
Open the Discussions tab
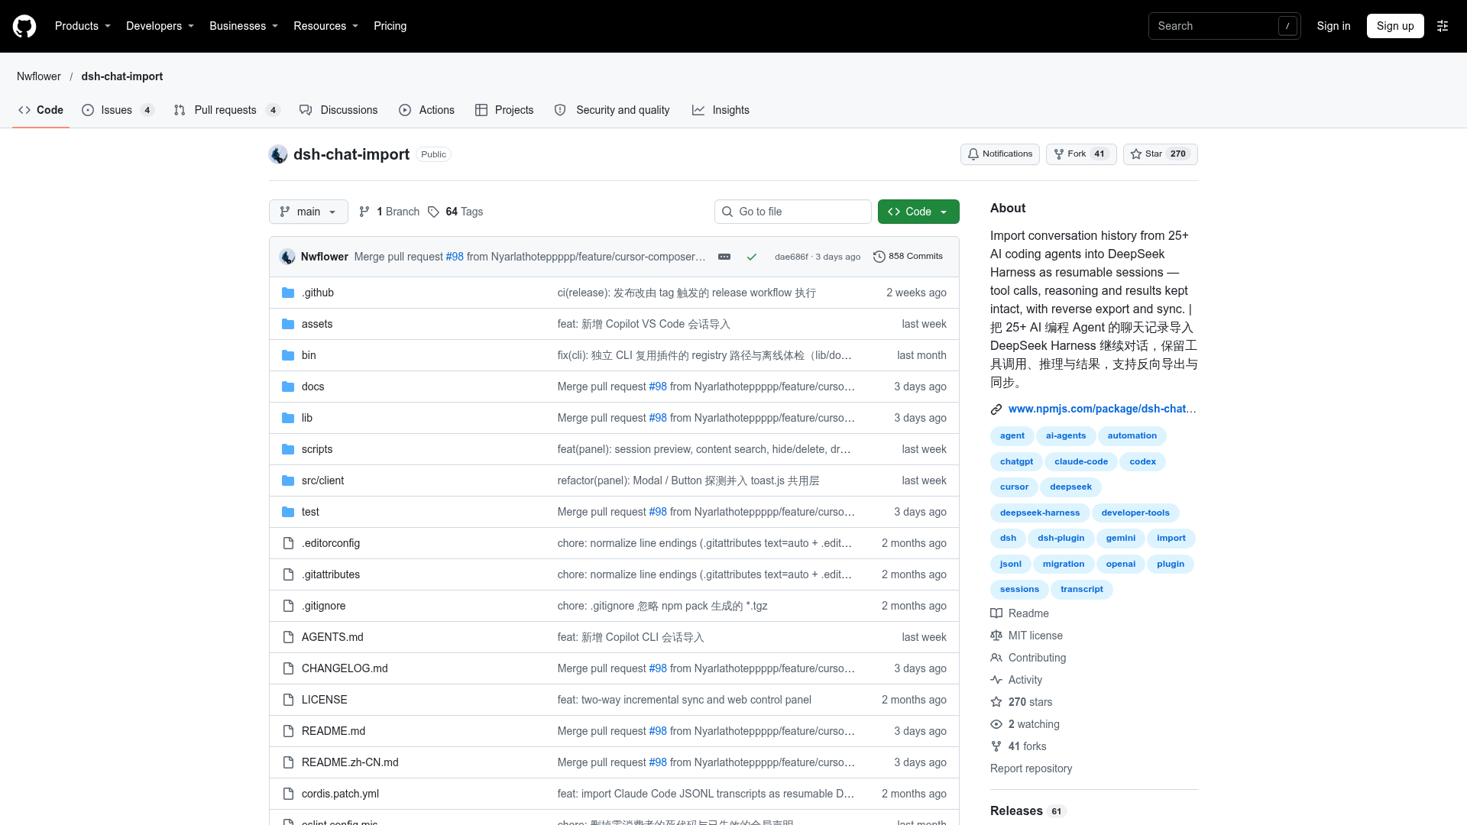(x=338, y=110)
